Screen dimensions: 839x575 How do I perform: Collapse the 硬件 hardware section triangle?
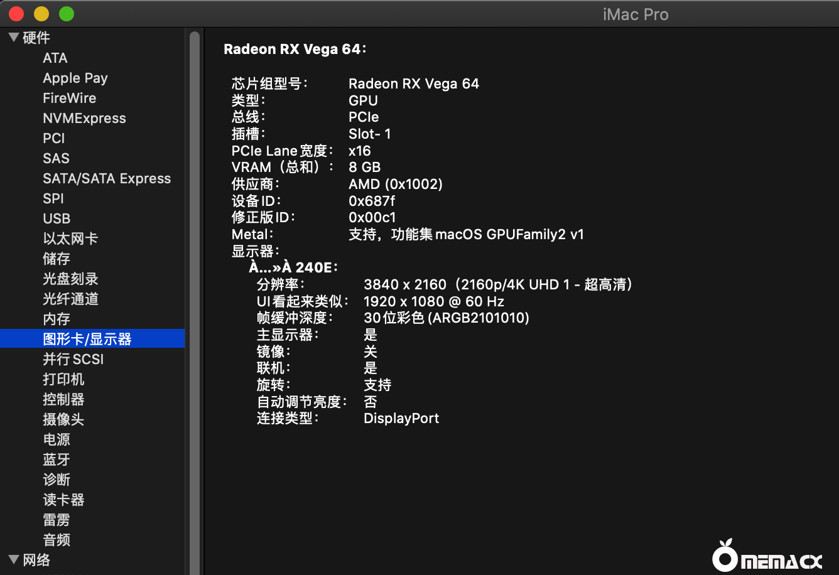pyautogui.click(x=13, y=38)
